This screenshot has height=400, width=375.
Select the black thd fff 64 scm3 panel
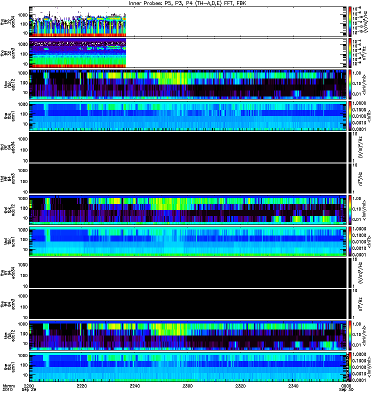tap(188, 178)
